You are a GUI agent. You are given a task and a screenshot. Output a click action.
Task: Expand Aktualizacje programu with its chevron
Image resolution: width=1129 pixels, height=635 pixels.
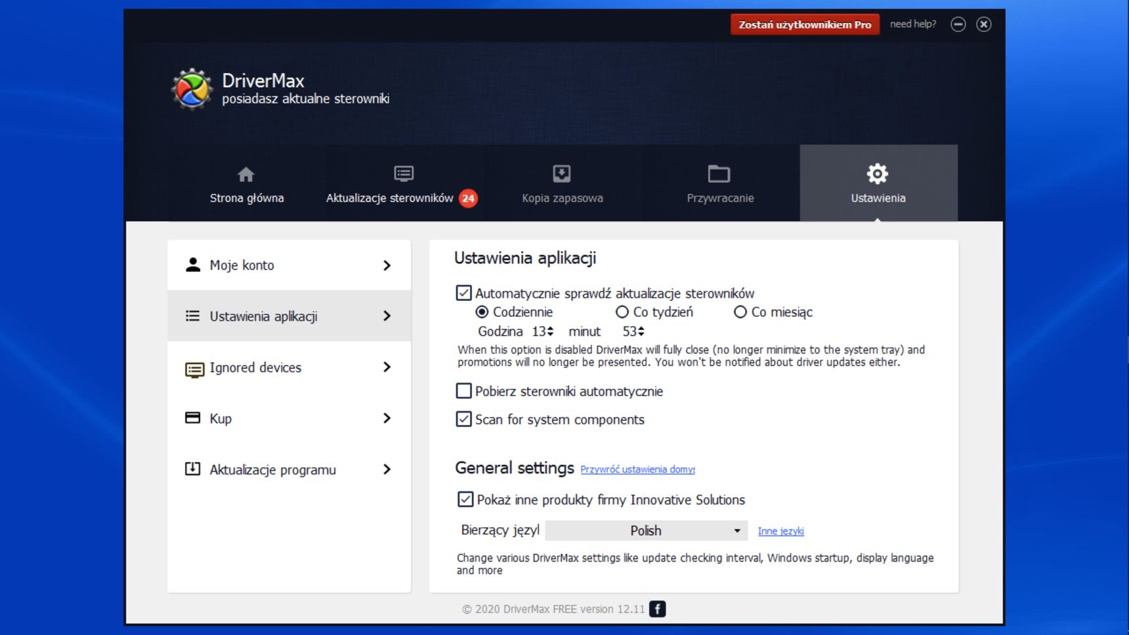coord(387,470)
